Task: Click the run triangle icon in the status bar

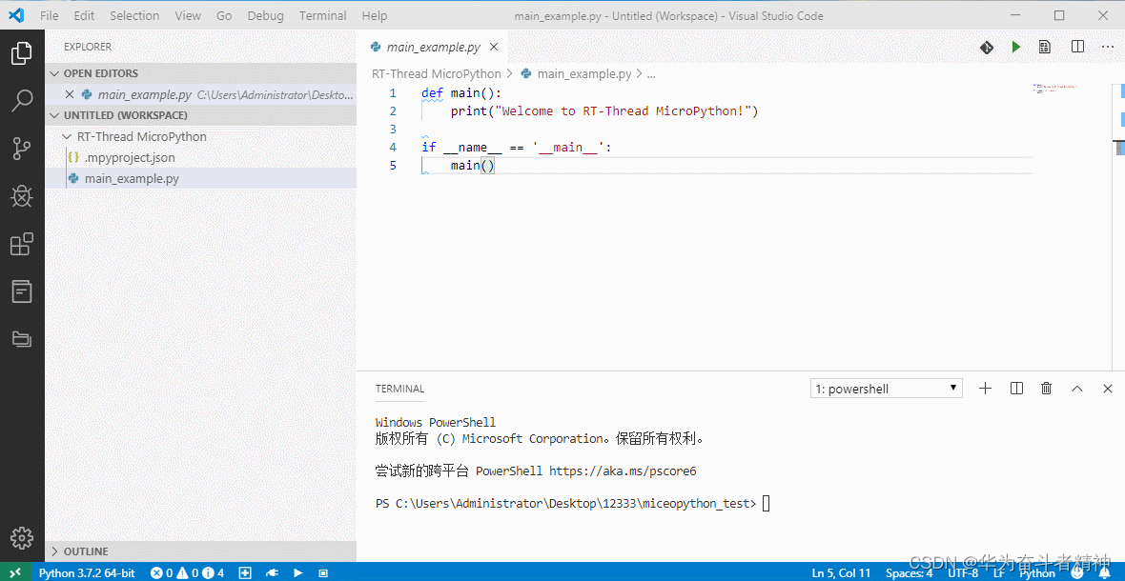Action: tap(297, 572)
